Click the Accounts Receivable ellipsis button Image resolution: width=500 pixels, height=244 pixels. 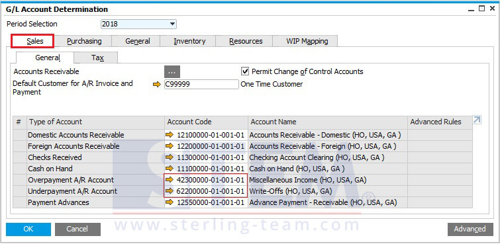[x=172, y=71]
